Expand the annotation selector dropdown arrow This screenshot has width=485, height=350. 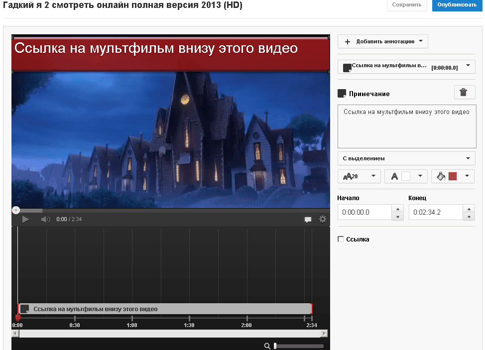coord(468,65)
